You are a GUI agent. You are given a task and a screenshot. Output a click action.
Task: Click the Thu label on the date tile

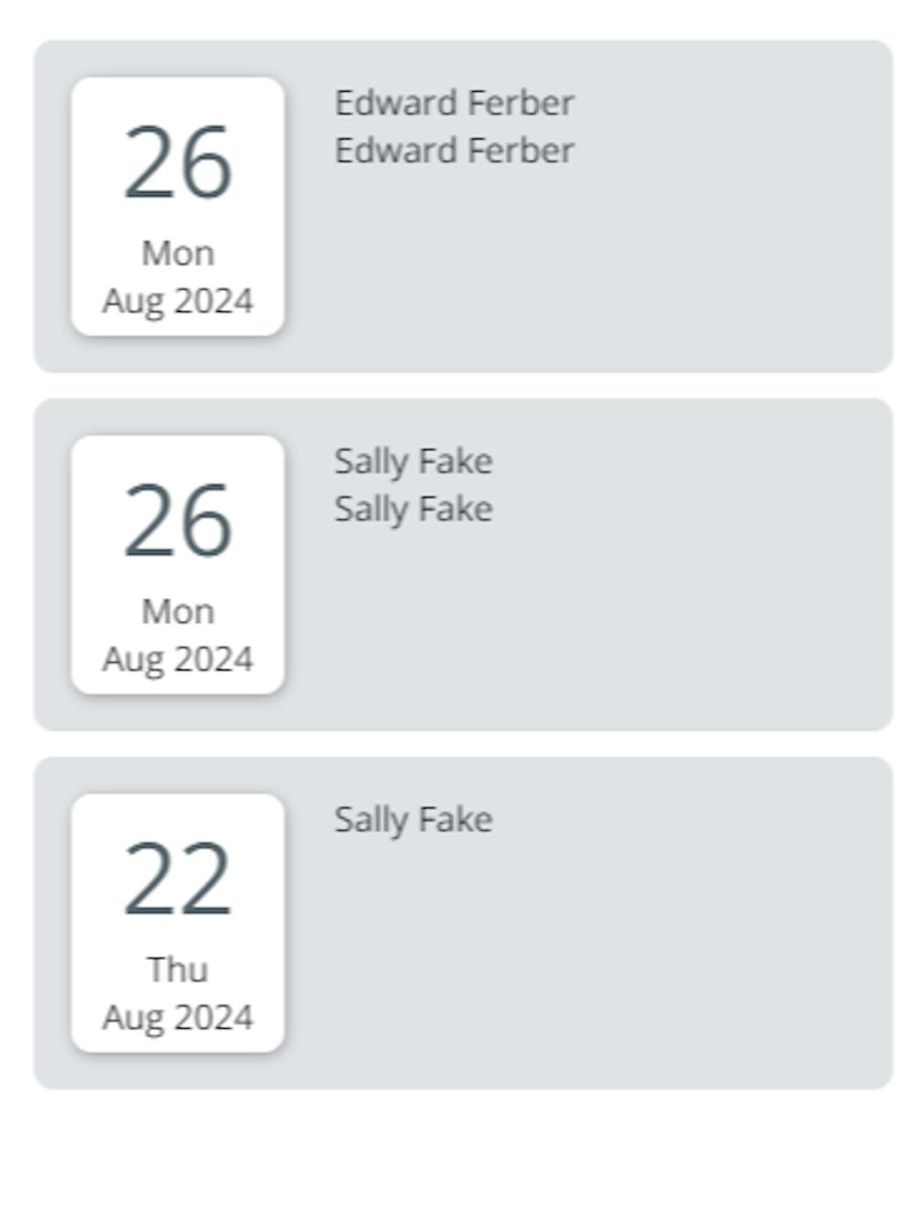pyautogui.click(x=178, y=970)
